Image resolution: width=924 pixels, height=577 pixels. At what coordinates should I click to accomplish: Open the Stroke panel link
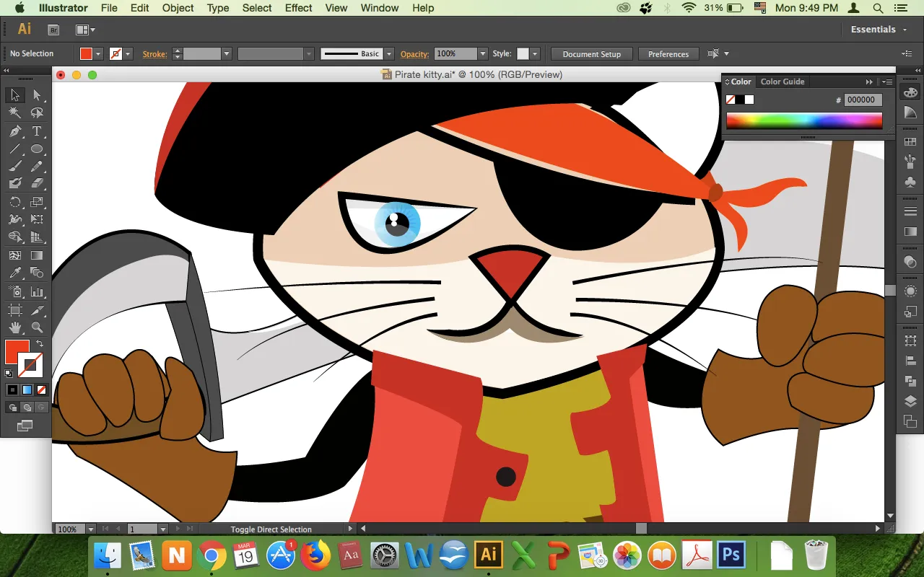(154, 54)
